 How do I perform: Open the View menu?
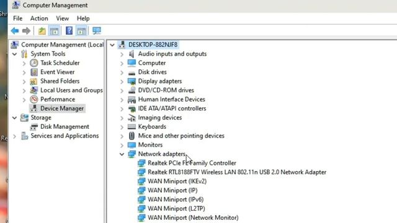62,19
